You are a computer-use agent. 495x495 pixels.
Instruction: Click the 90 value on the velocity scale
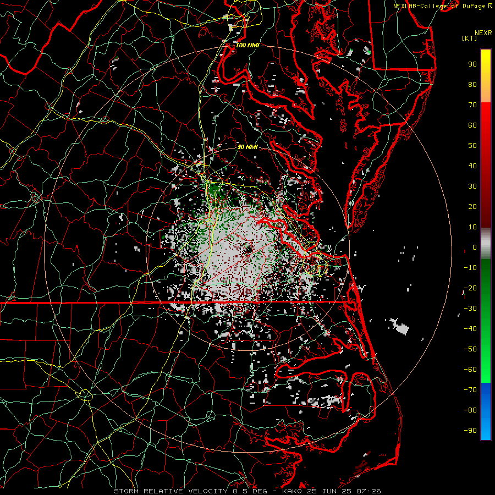click(x=472, y=64)
